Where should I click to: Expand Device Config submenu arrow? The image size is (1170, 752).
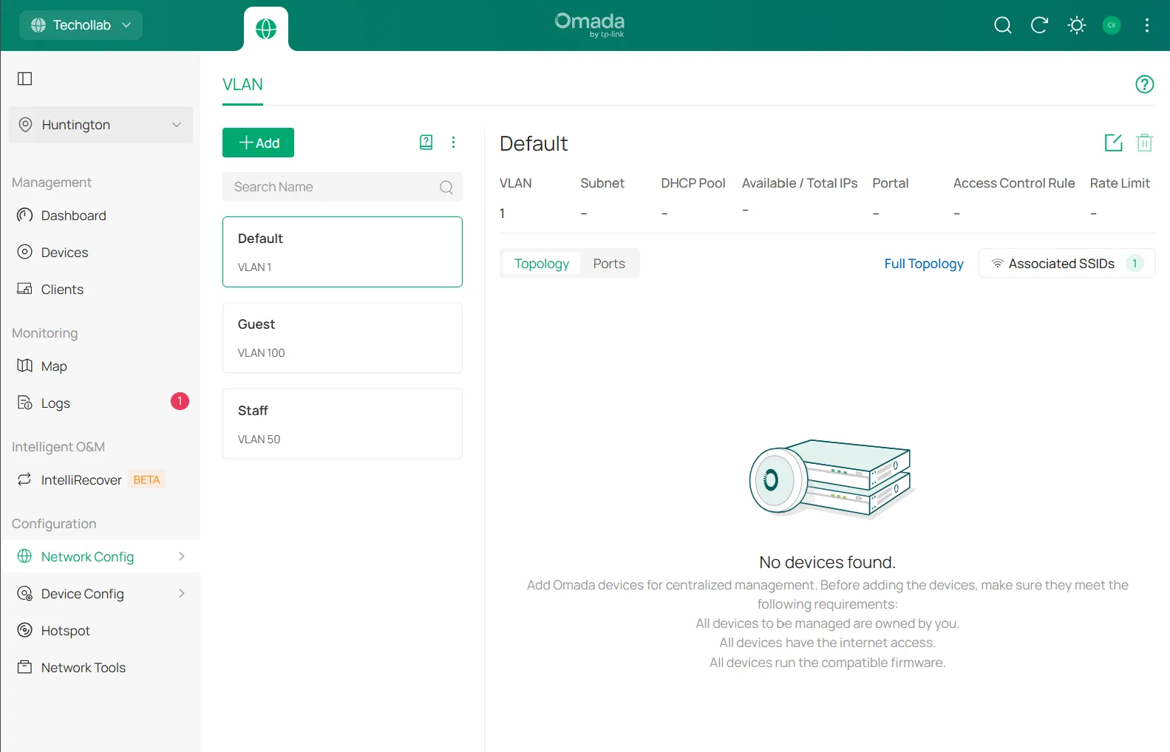coord(182,593)
